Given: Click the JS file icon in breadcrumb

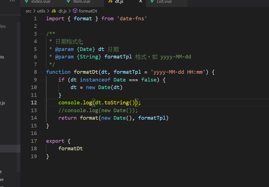Looking at the screenshot, I should coord(54,11).
